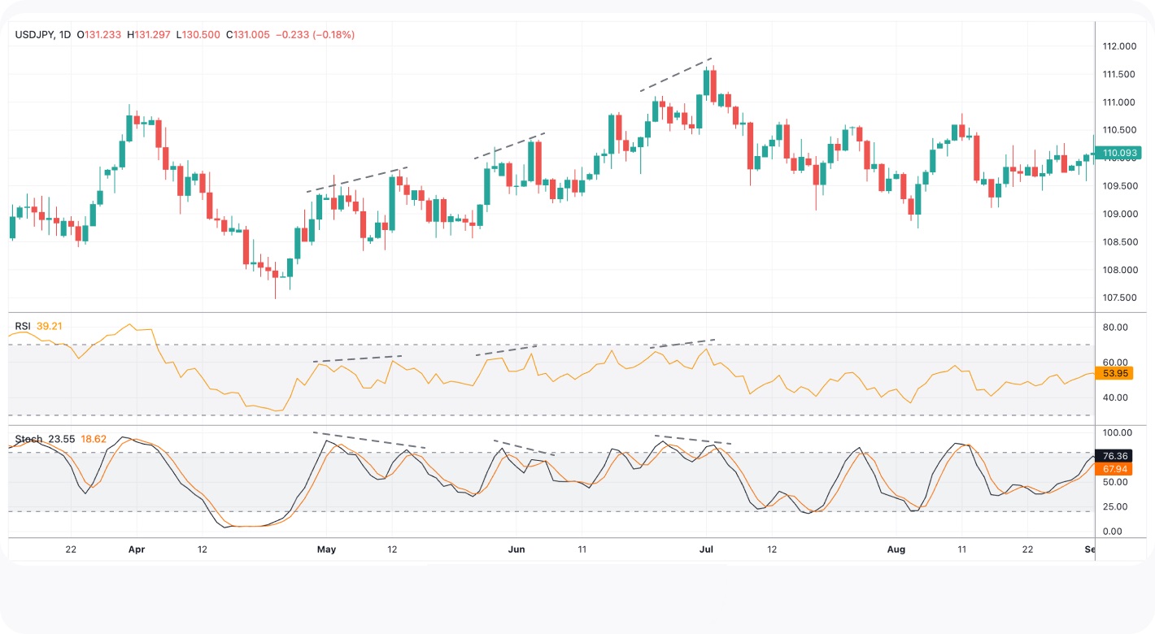
Task: Click the Apr date label
Action: pyautogui.click(x=136, y=549)
